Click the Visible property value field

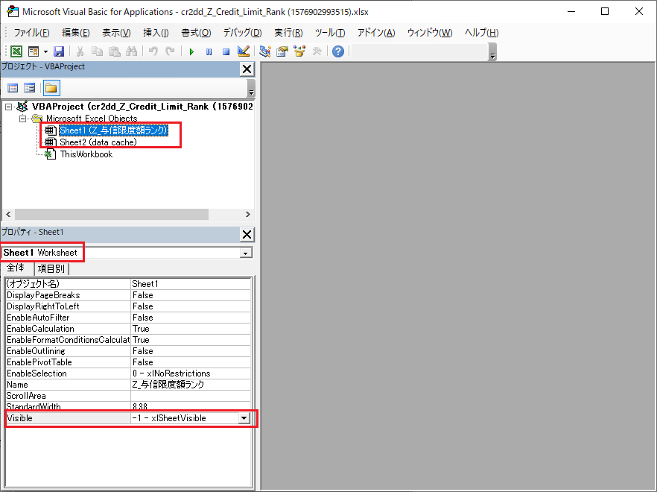(x=185, y=418)
